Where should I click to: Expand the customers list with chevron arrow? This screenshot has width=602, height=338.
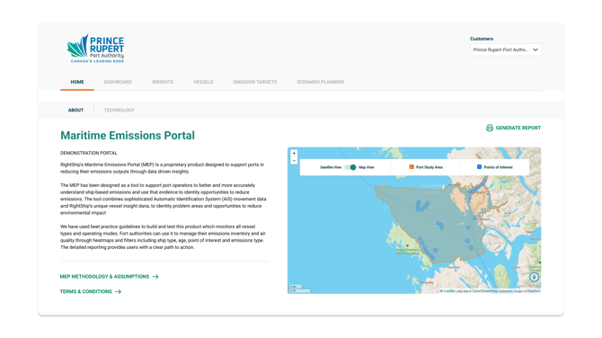pos(536,49)
